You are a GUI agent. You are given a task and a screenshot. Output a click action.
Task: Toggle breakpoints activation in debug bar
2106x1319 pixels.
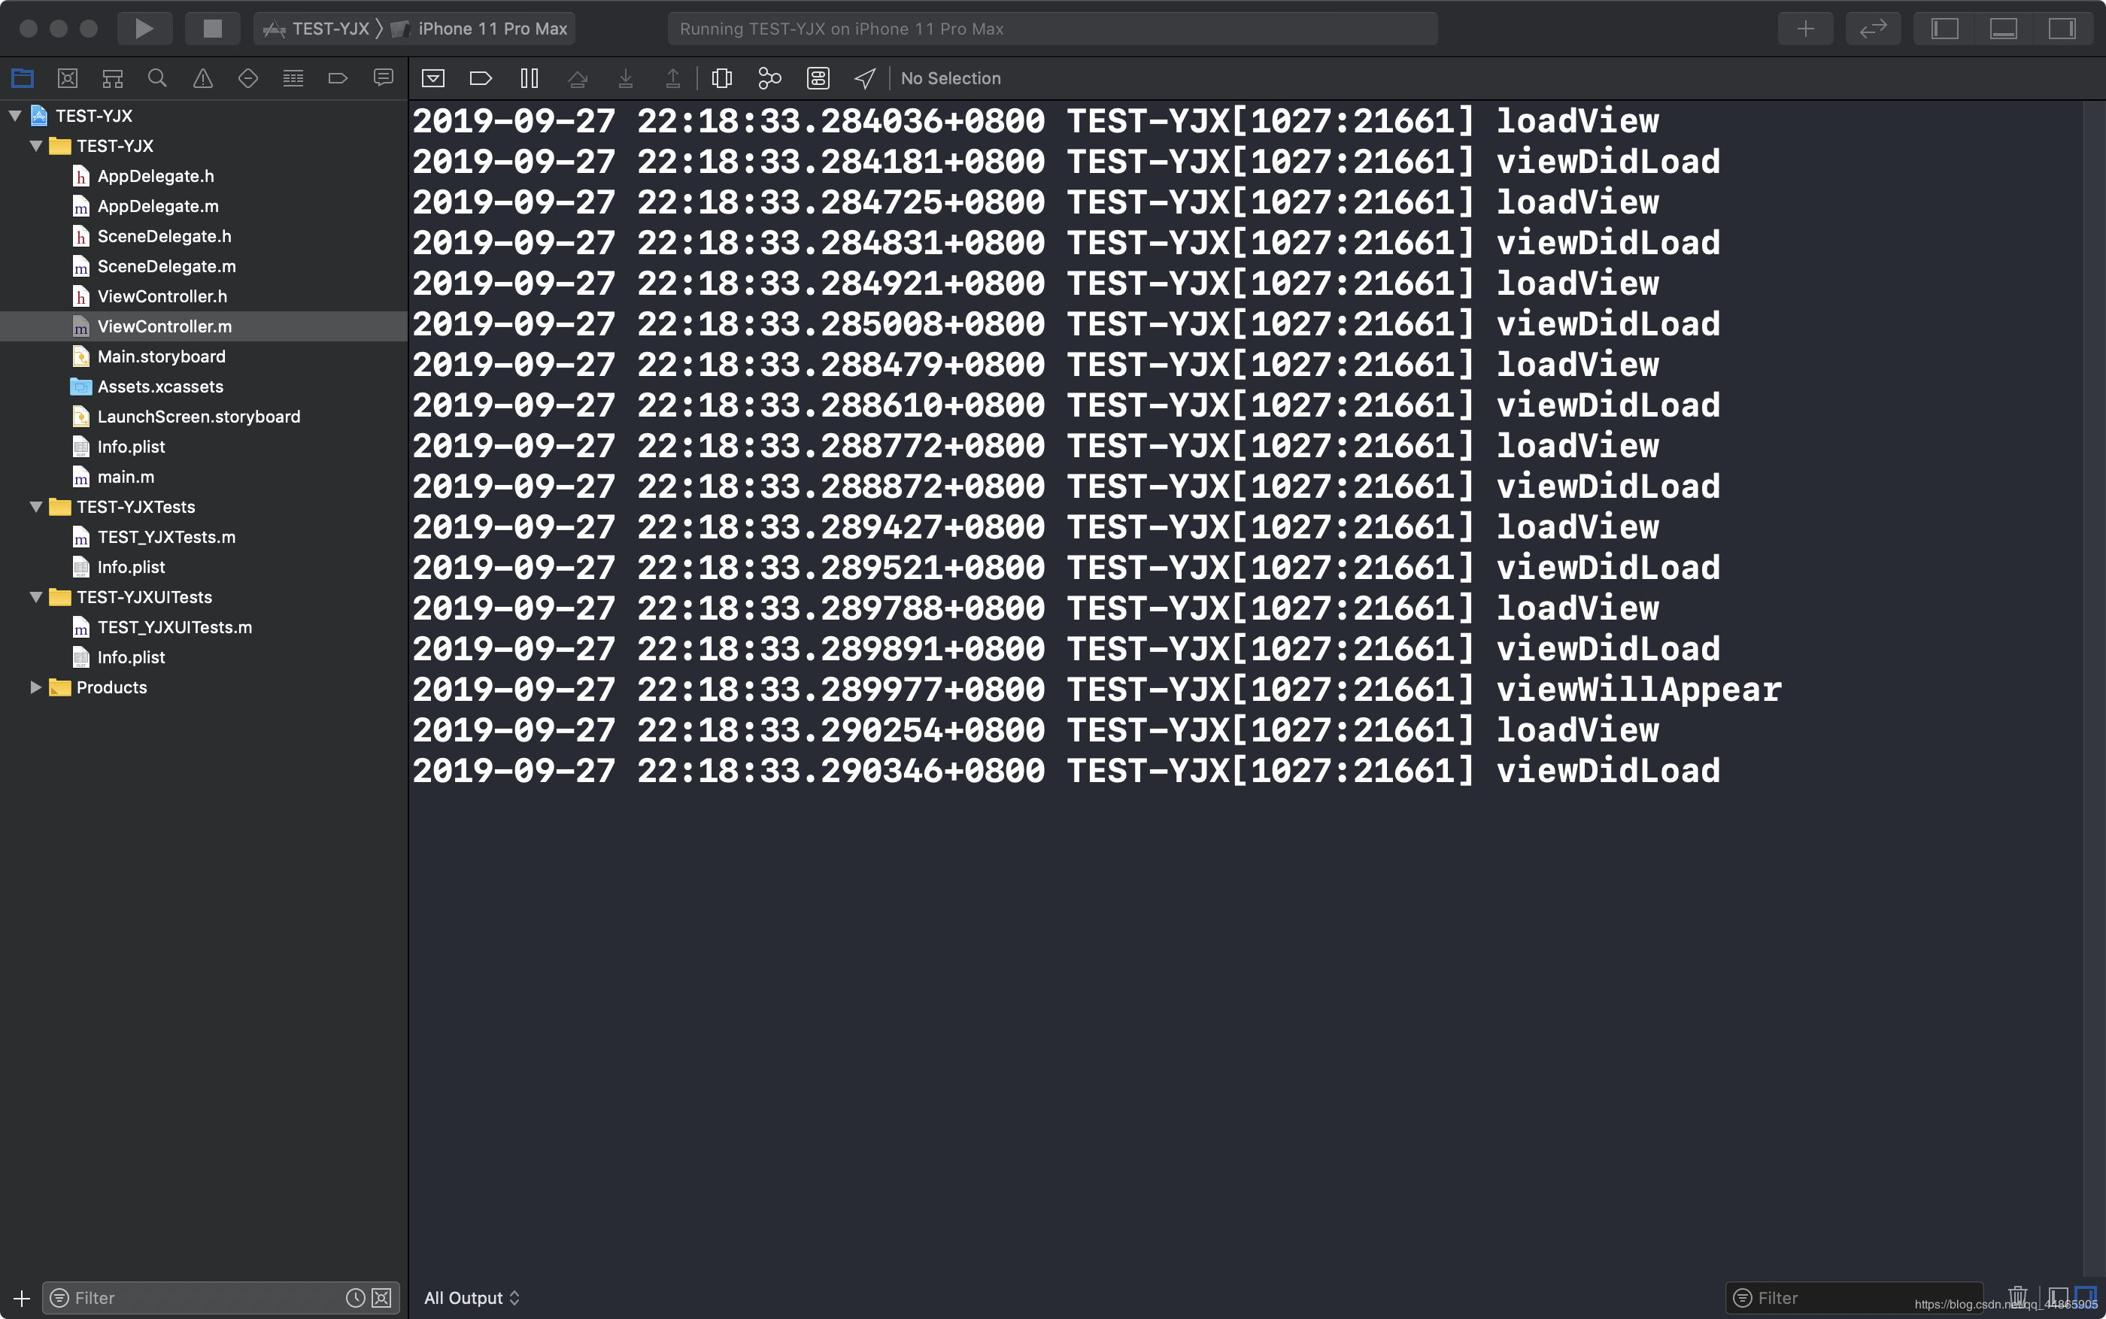481,78
